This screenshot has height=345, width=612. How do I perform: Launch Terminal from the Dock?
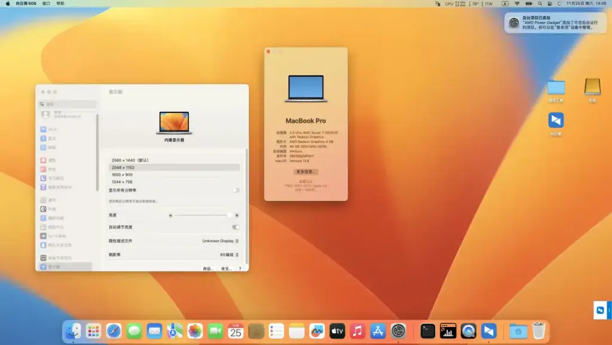(427, 331)
